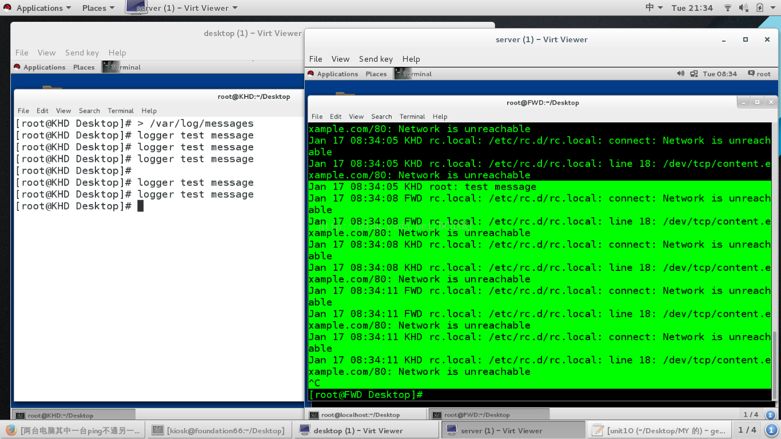Open View menu of server (1) Virt Viewer
The width and height of the screenshot is (781, 439).
click(x=340, y=59)
